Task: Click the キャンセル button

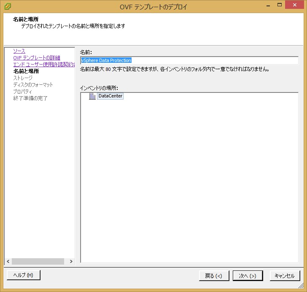Action: 285,276
